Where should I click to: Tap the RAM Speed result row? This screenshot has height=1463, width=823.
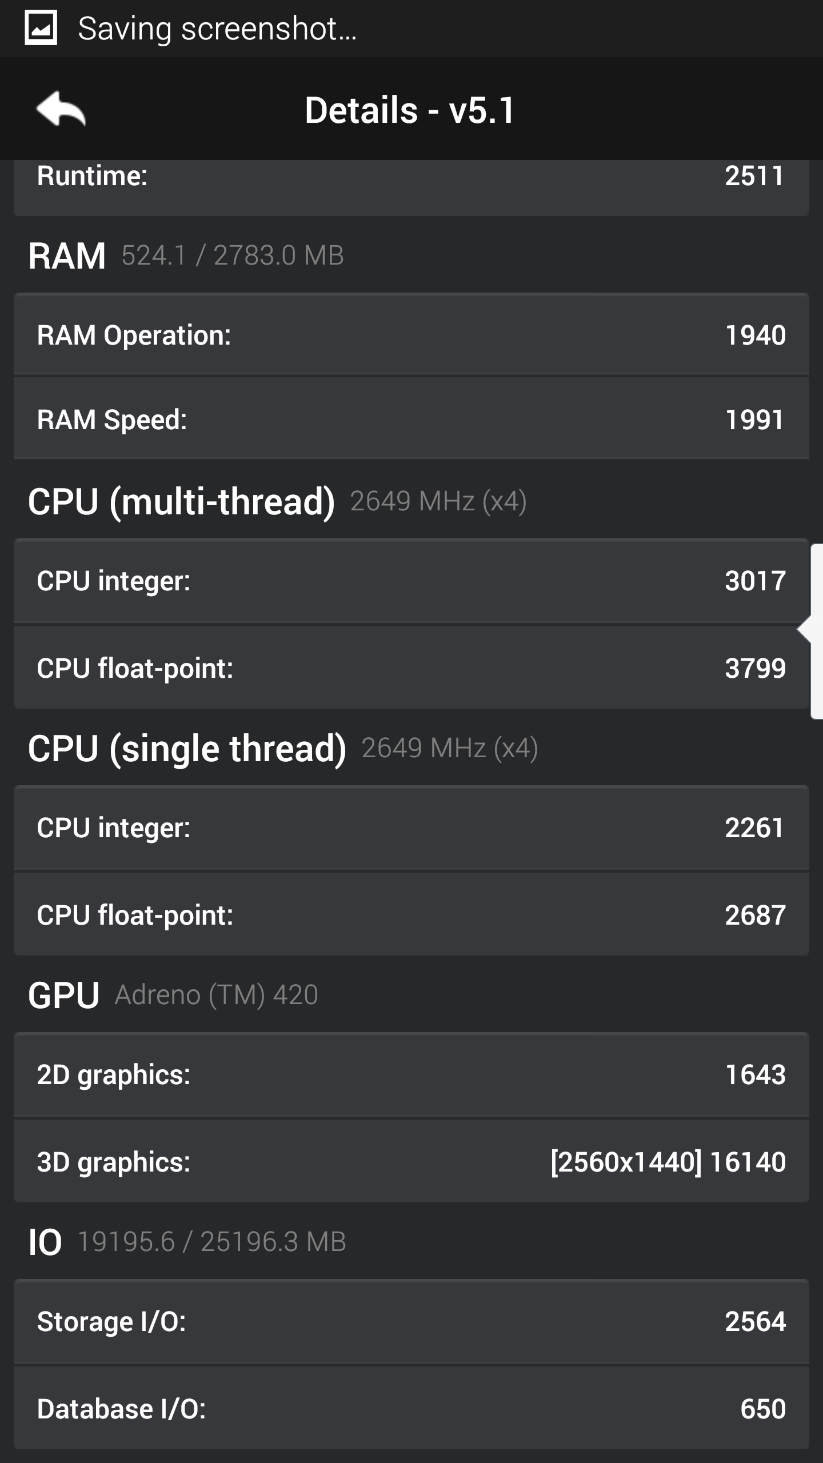(411, 419)
